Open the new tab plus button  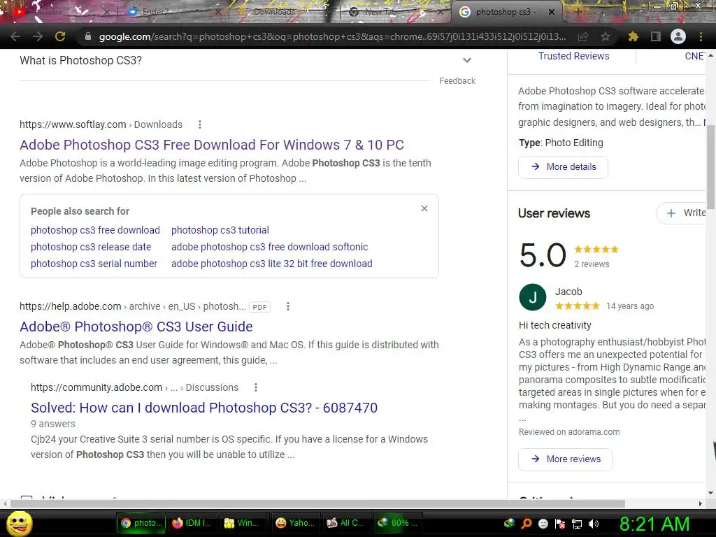coord(578,12)
